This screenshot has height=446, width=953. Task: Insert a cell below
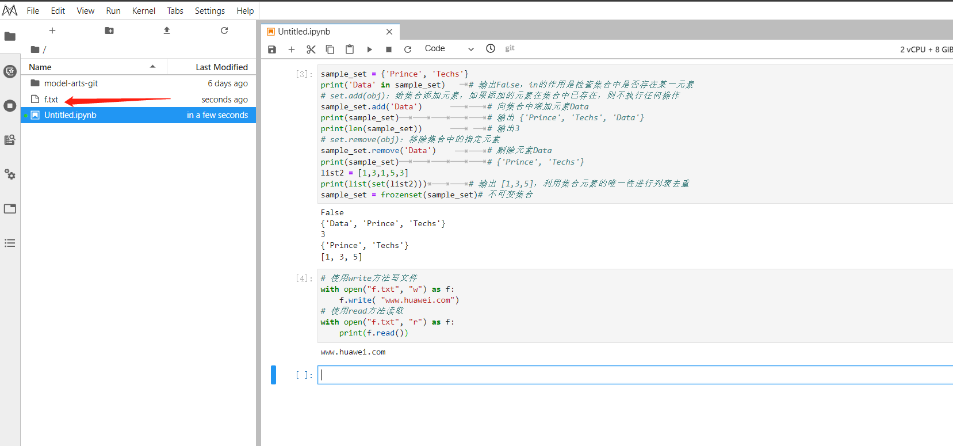292,49
